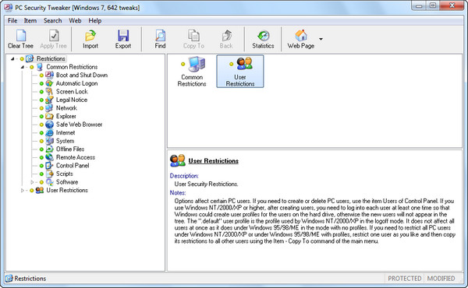Expand the Software tree node
This screenshot has height=288, width=468.
pyautogui.click(x=32, y=182)
